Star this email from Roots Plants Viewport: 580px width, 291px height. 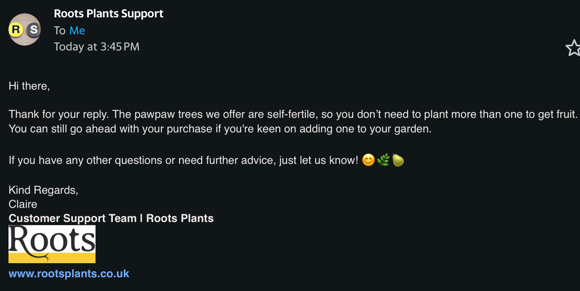(x=573, y=48)
